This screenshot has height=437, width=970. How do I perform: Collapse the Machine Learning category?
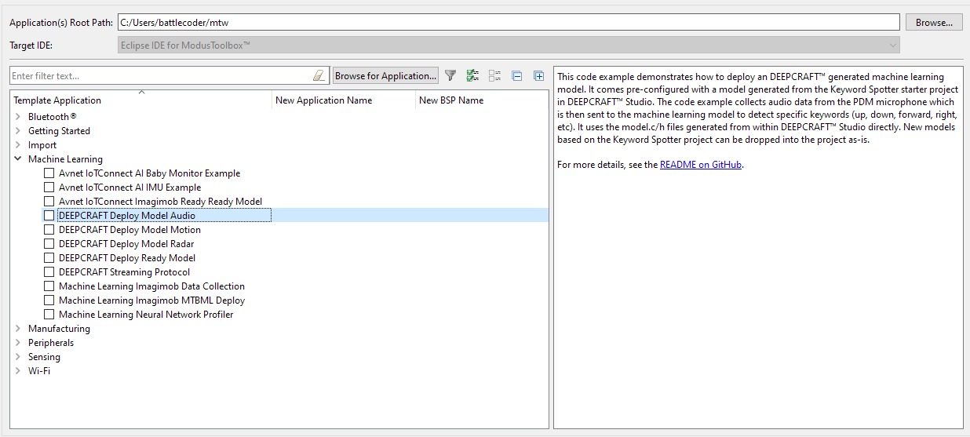coord(18,159)
